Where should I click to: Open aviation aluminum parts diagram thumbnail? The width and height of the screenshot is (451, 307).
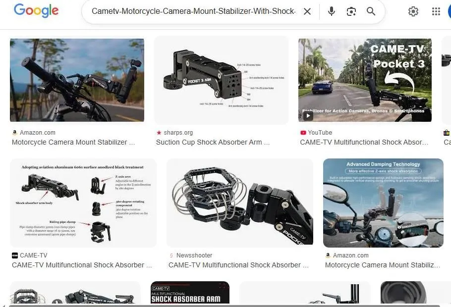[x=83, y=203]
